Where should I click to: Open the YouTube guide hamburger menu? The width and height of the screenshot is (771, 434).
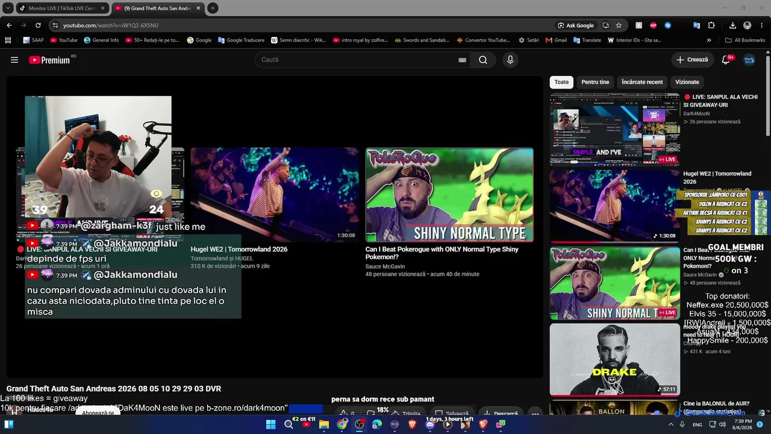(14, 60)
